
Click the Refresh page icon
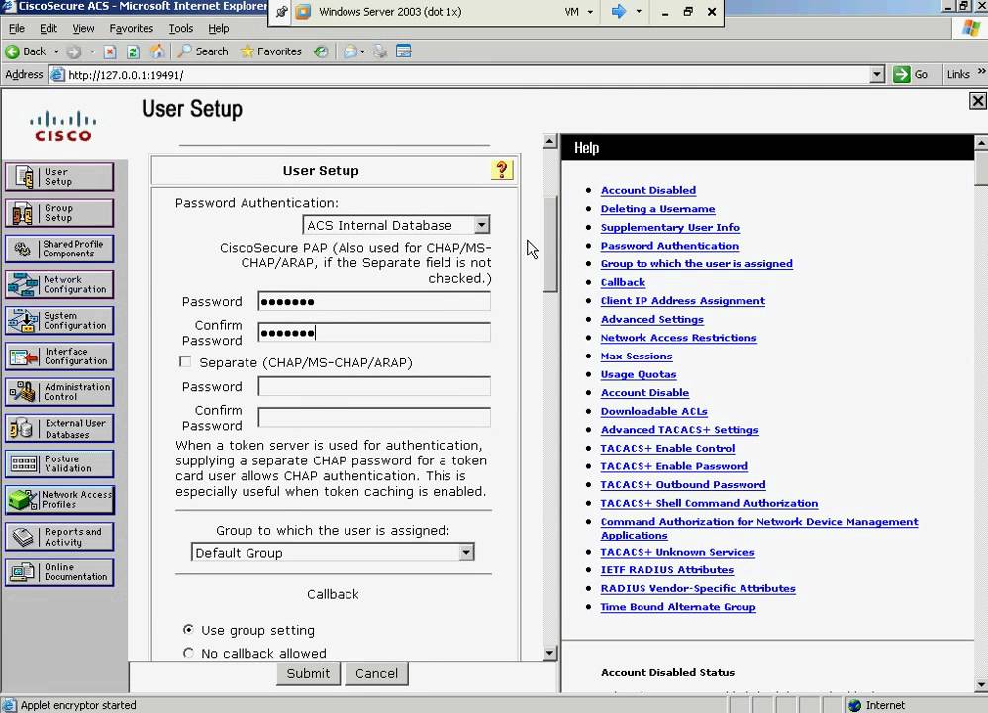133,51
